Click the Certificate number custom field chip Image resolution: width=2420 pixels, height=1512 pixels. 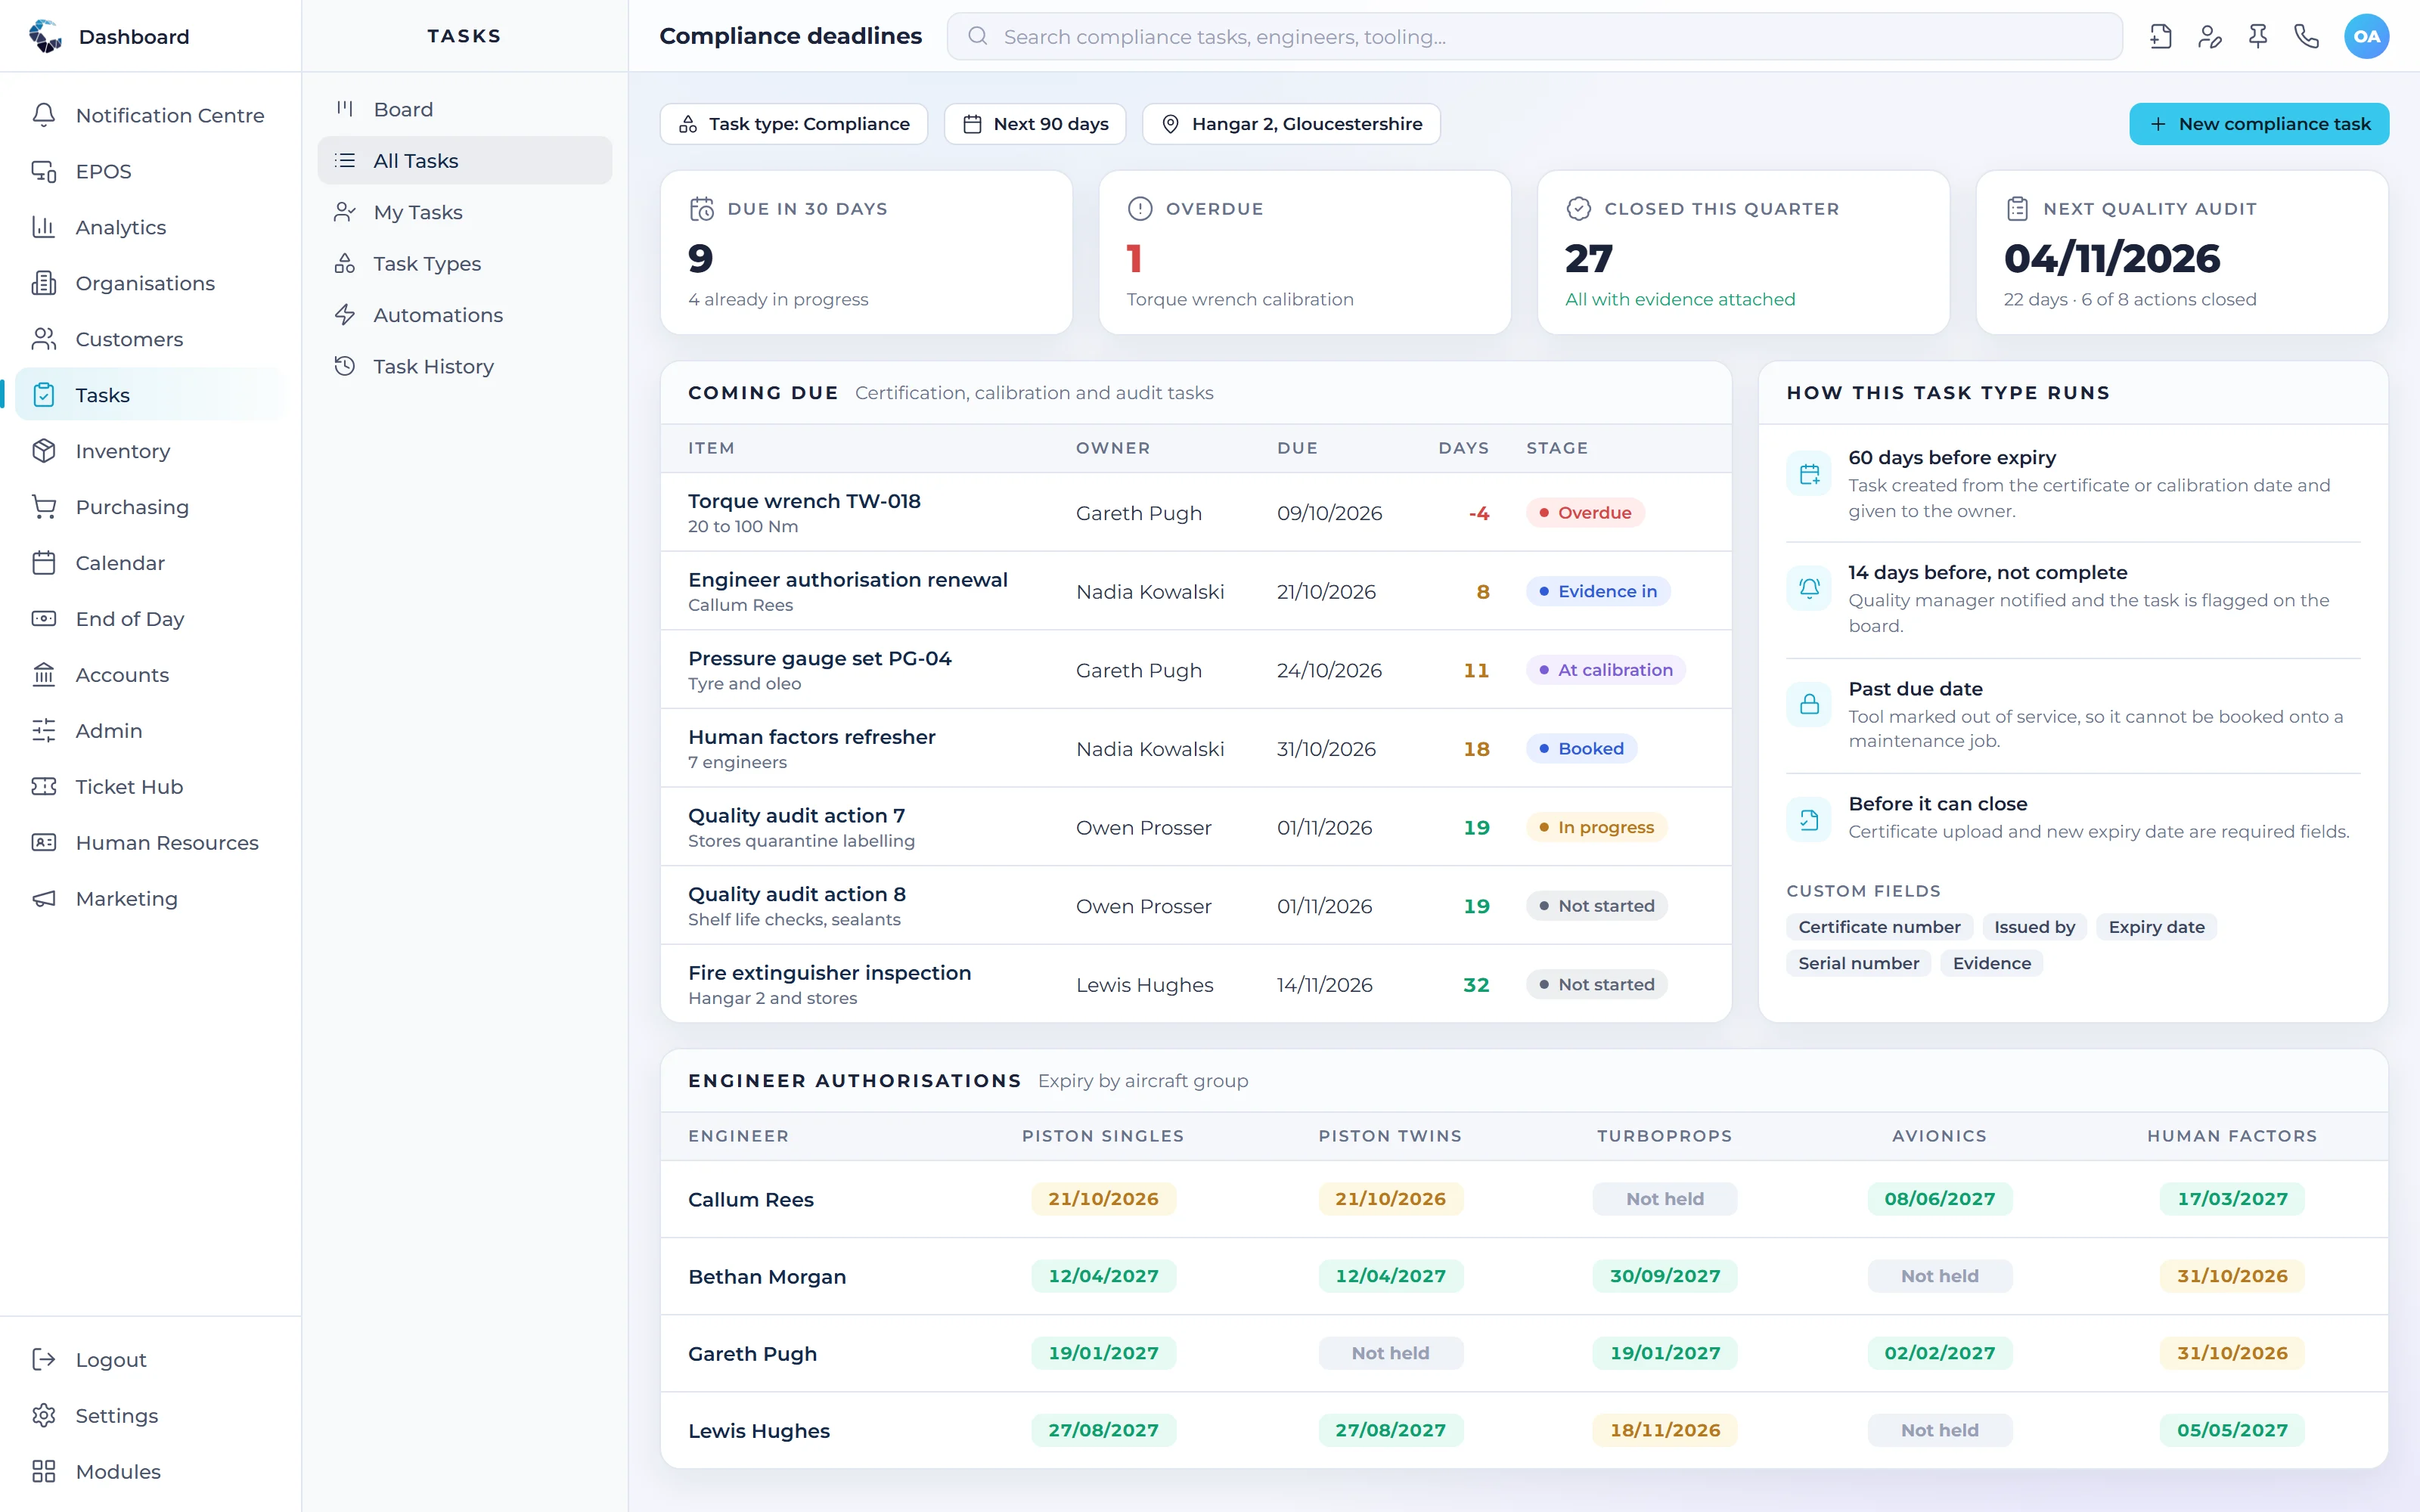1879,927
